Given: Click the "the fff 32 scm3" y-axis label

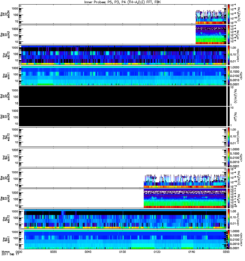Looking at the screenshot, I should (x=5, y=198).
